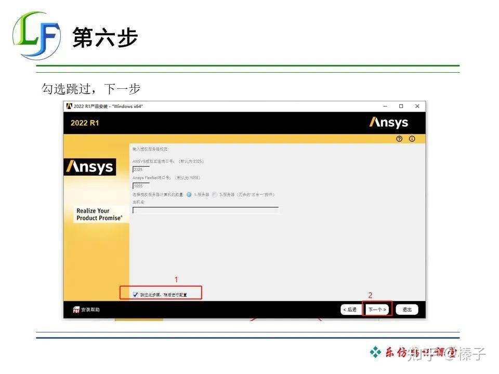This screenshot has width=499, height=374.
Task: Select the 1-服务器 radio button
Action: pos(189,193)
